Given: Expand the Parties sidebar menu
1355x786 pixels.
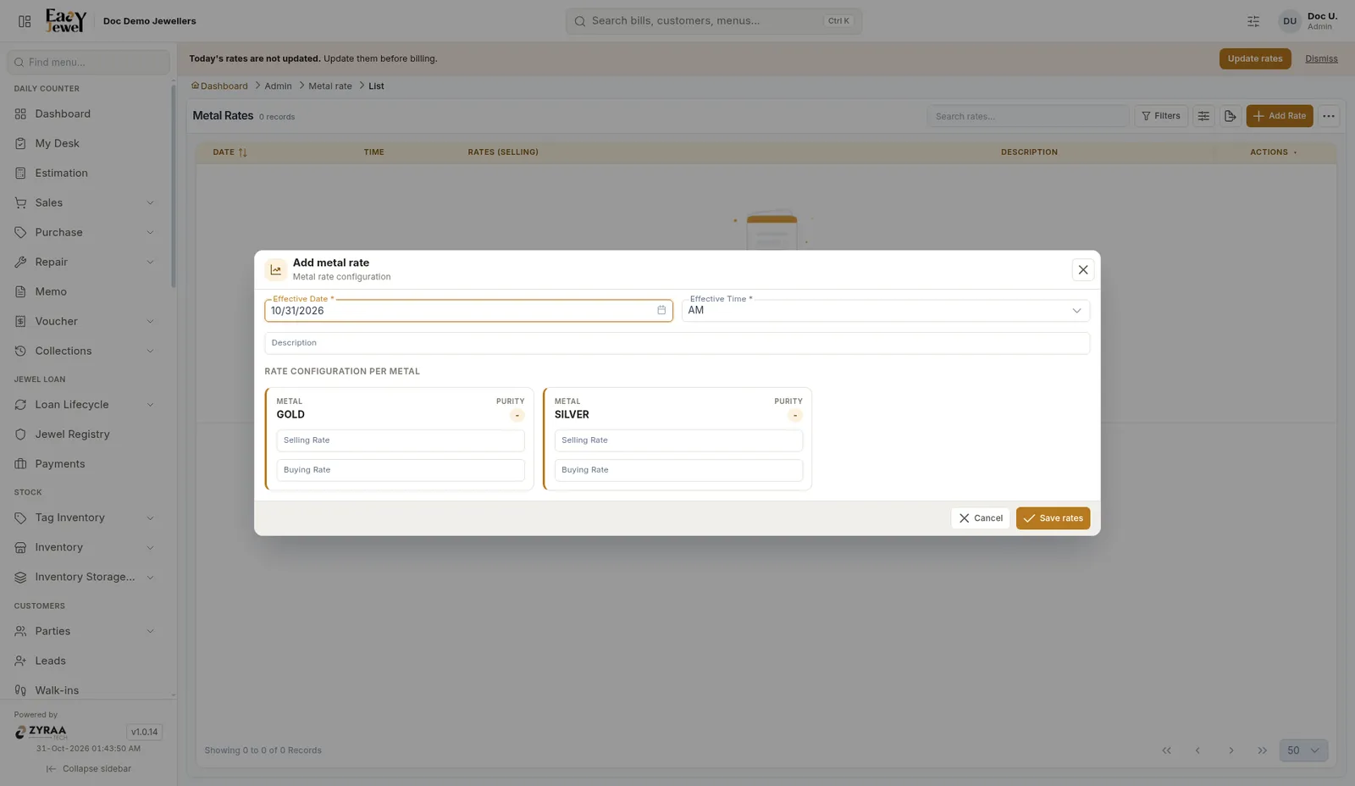Looking at the screenshot, I should pos(86,631).
